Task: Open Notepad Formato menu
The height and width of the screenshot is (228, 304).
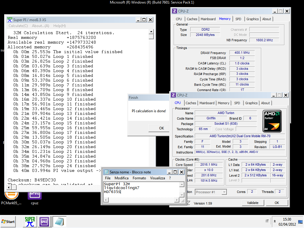Action: 139,178
